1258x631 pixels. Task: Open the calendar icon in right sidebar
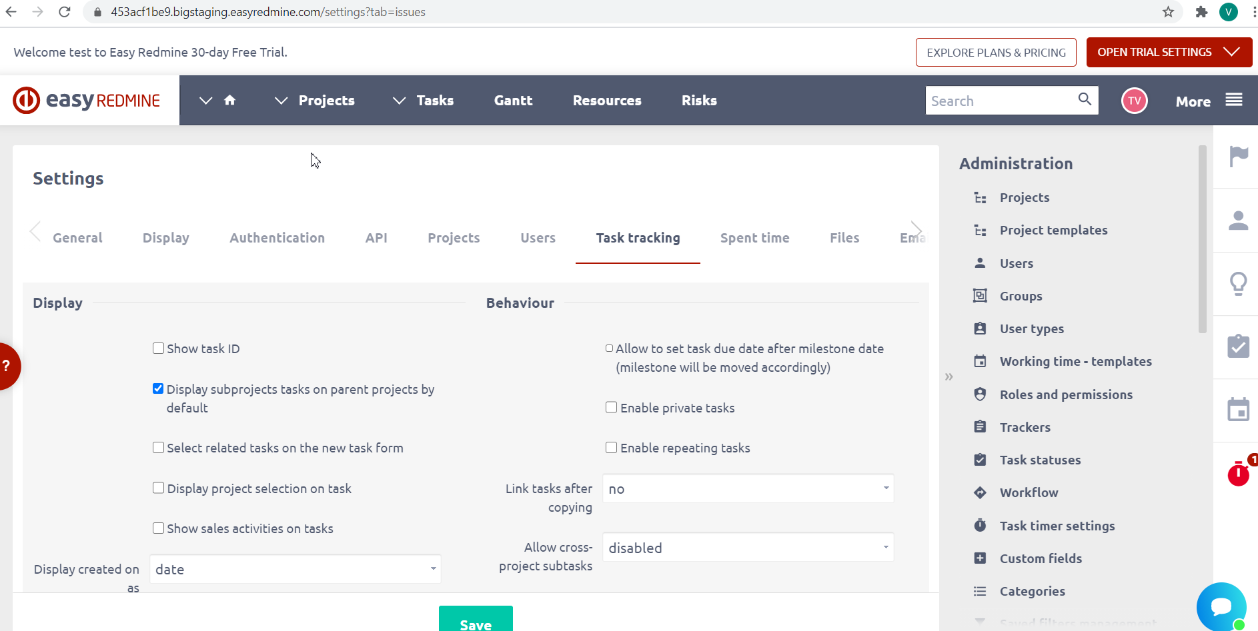(x=1238, y=410)
